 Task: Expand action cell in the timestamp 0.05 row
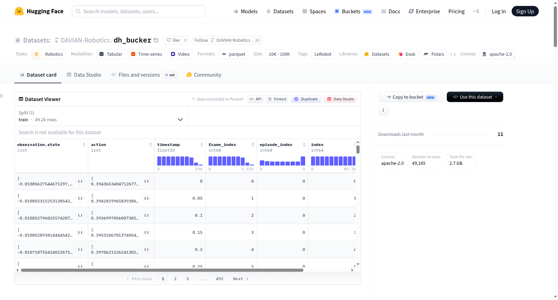pyautogui.click(x=146, y=198)
